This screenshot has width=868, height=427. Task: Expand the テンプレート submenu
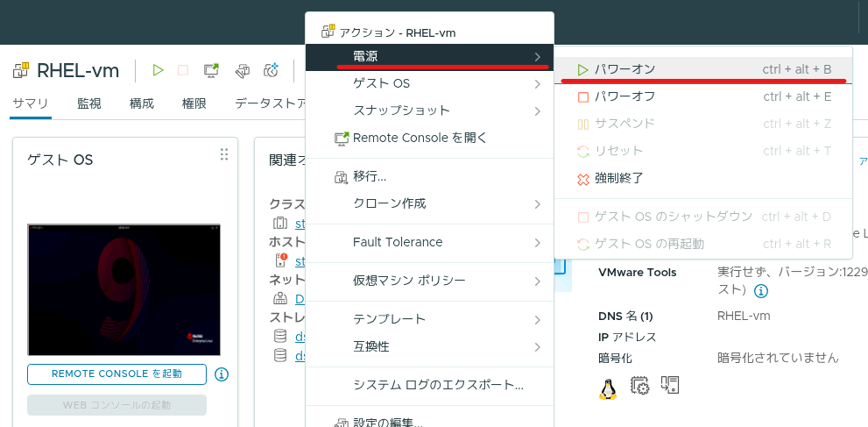point(429,319)
